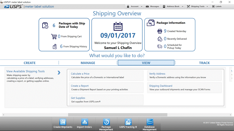Open the Database Management icon
The height and width of the screenshot is (131, 234).
(149, 125)
